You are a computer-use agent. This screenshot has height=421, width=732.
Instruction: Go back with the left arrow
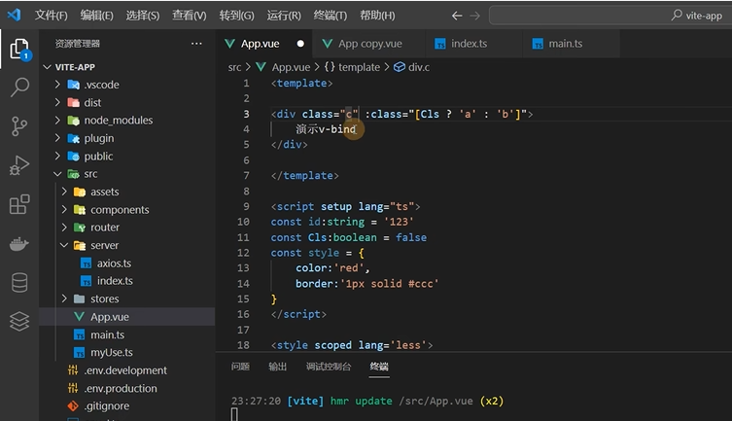(x=457, y=16)
